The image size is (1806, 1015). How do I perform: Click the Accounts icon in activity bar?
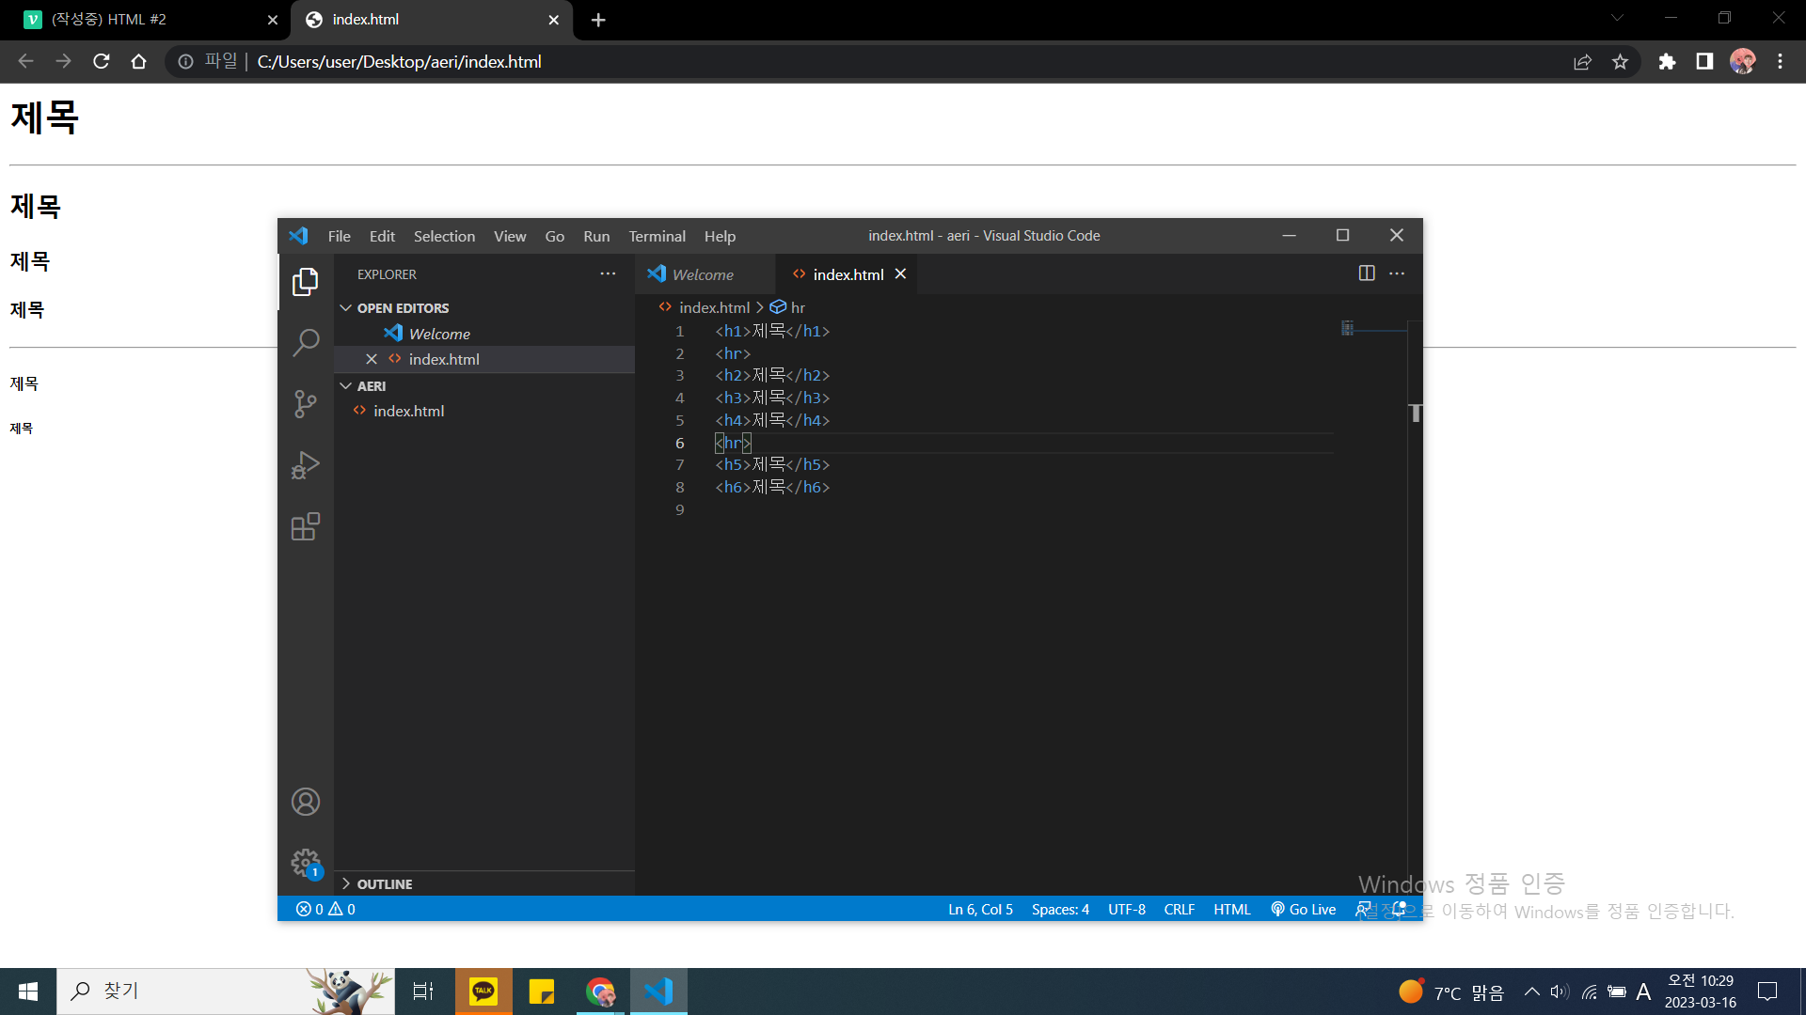click(306, 802)
